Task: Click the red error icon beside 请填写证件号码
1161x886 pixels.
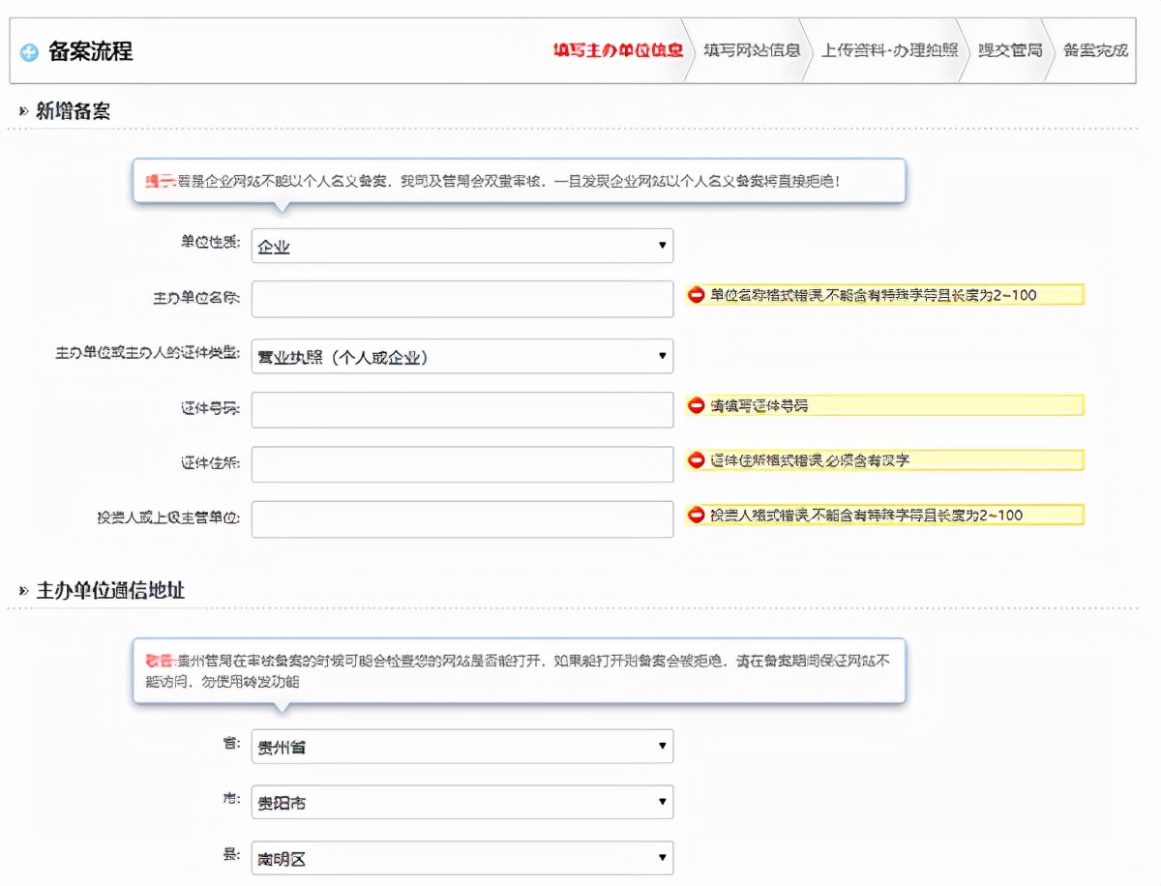Action: [696, 405]
